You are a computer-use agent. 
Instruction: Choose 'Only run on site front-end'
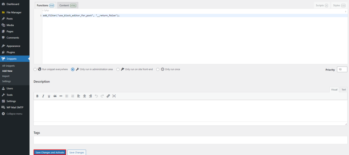(x=118, y=69)
